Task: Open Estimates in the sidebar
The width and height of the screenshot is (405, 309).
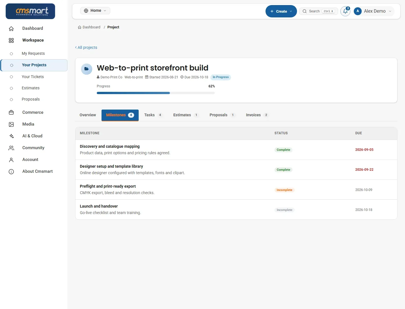Action: pyautogui.click(x=31, y=88)
